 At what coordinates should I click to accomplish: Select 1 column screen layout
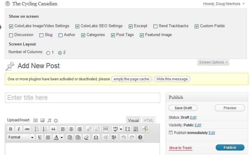[x=48, y=53]
